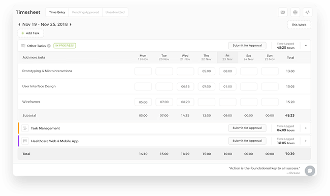Click subtotal 48:25 value
The height and width of the screenshot is (196, 330).
coord(290,116)
